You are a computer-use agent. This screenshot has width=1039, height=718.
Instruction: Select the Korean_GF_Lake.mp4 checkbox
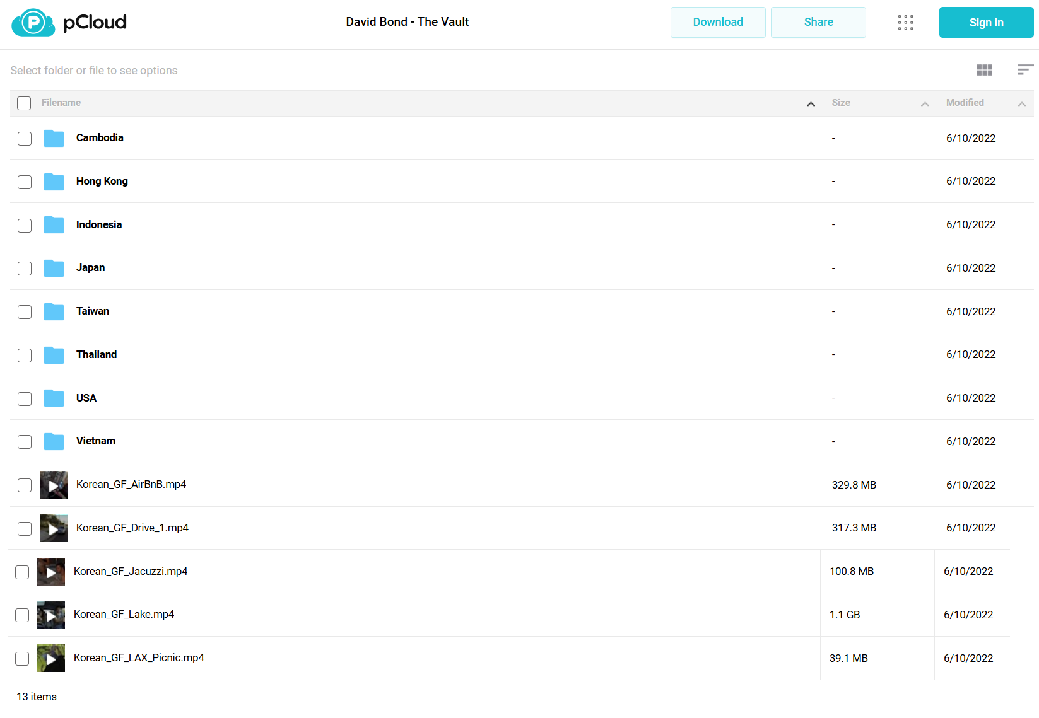click(x=22, y=615)
